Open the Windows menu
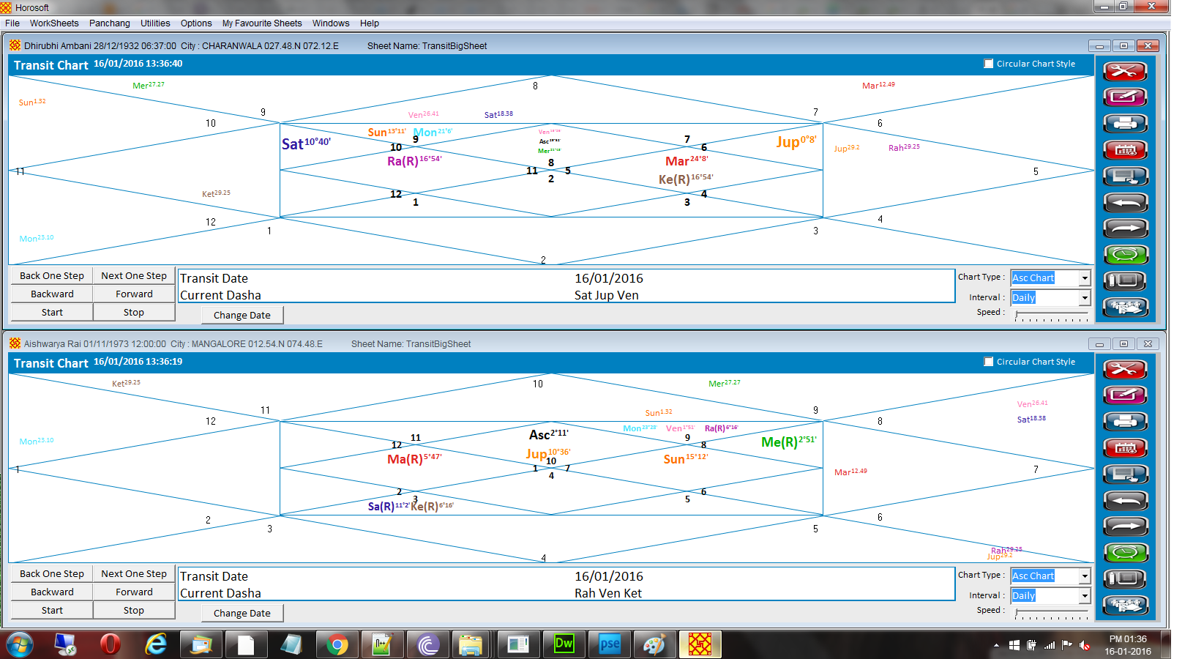The image size is (1193, 659). click(331, 23)
